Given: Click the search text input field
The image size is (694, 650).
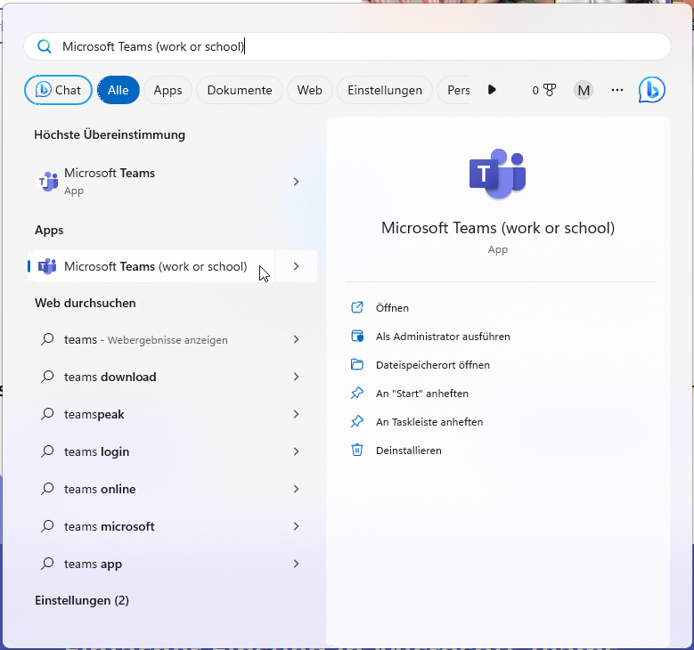Looking at the screenshot, I should tap(356, 46).
